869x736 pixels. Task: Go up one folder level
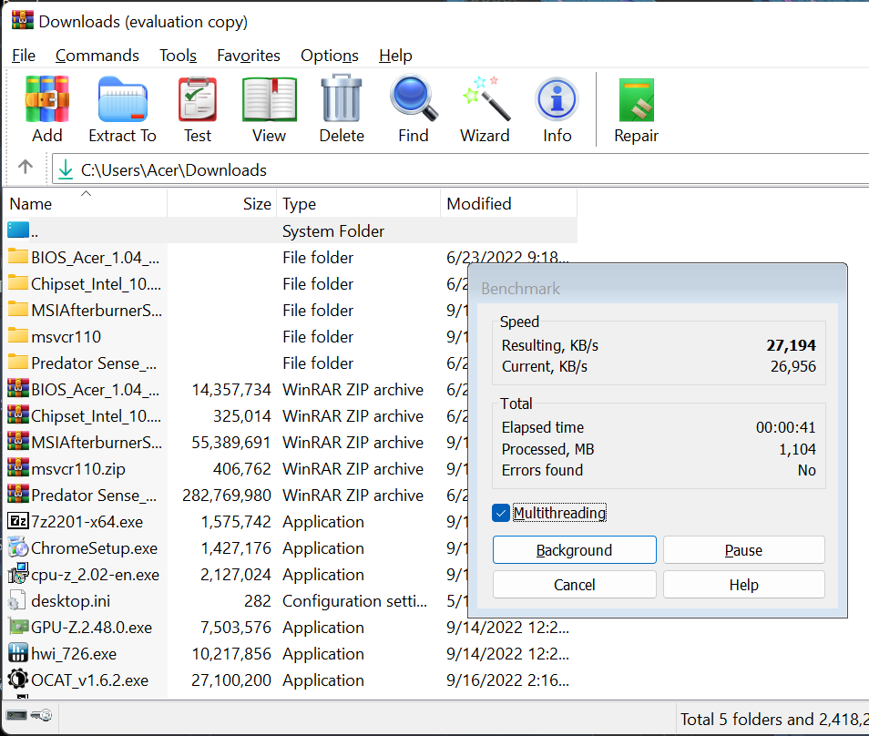click(x=26, y=167)
